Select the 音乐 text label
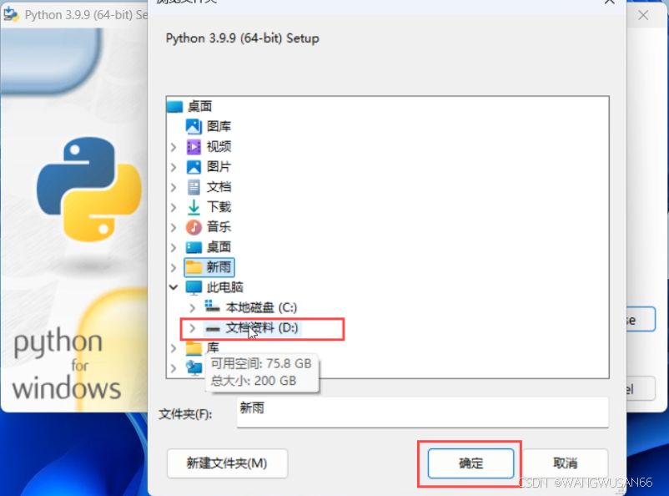The image size is (669, 496). pyautogui.click(x=219, y=227)
